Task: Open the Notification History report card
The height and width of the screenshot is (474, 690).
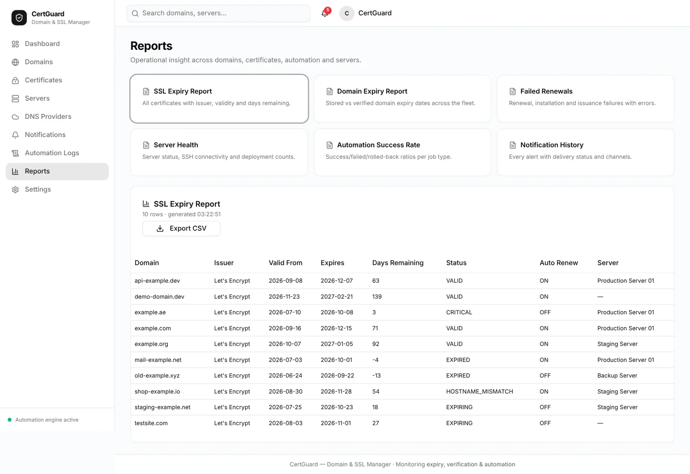Action: click(586, 152)
